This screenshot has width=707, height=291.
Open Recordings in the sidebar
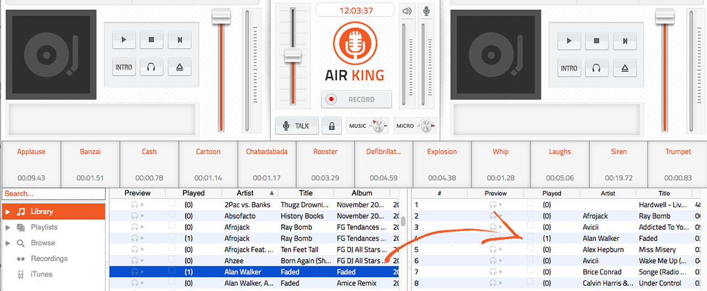pyautogui.click(x=49, y=258)
